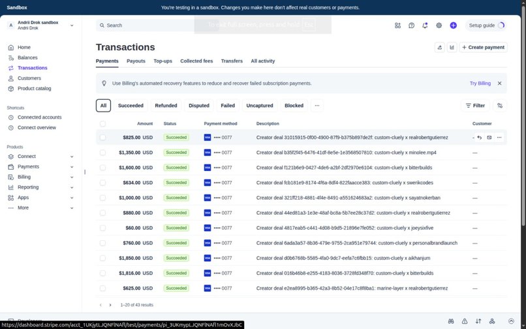Go to next page of results arrow

[x=110, y=305]
